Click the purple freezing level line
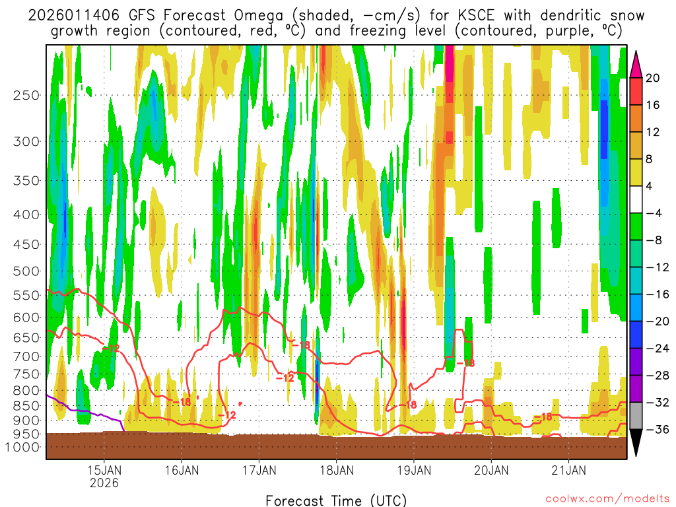The width and height of the screenshot is (676, 507). coord(85,411)
